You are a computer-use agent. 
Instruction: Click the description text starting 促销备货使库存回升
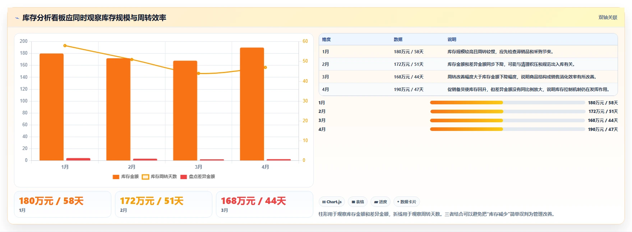(x=529, y=90)
